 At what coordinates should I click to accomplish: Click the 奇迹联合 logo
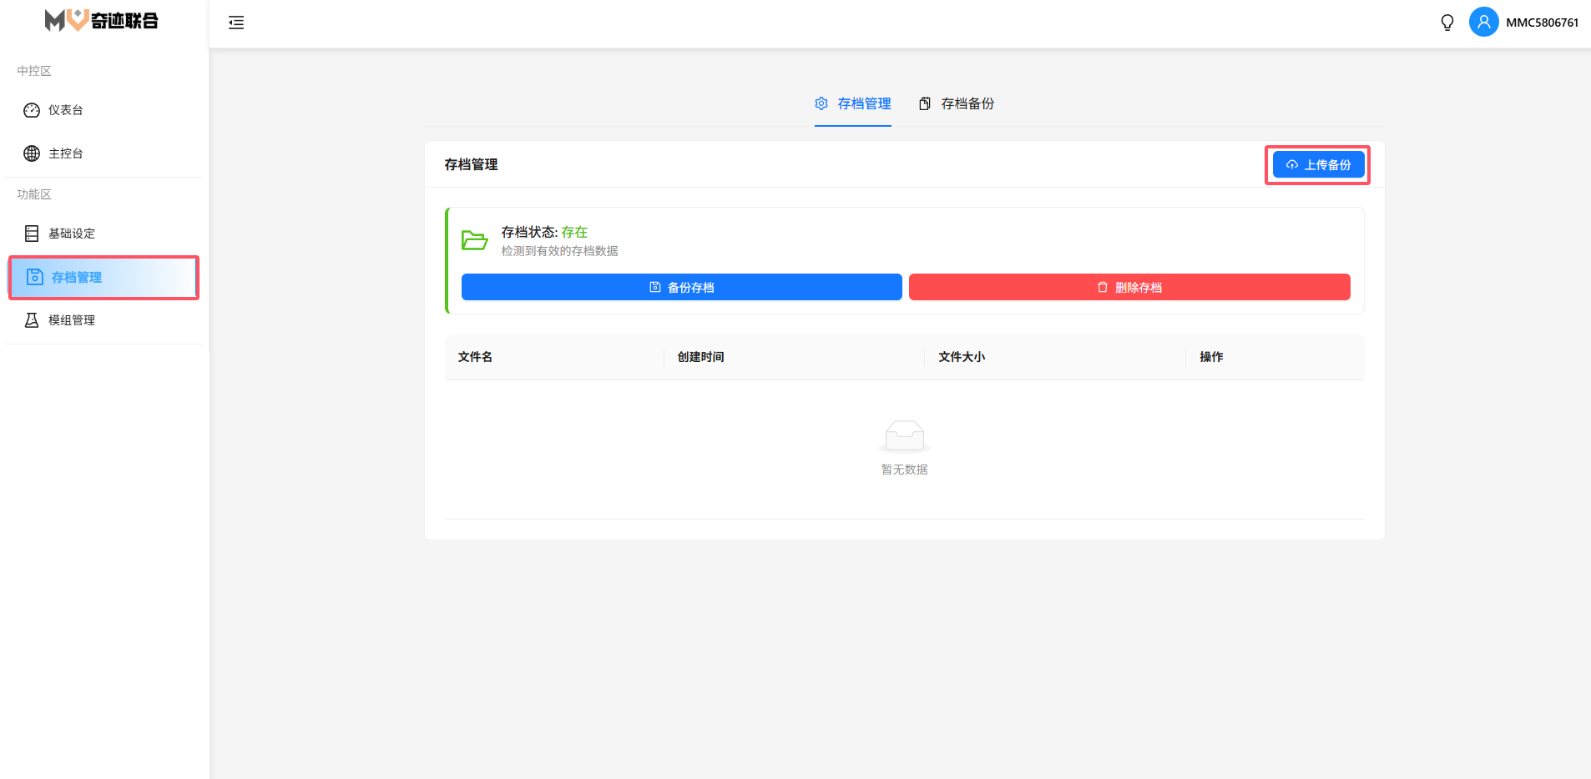click(x=102, y=20)
